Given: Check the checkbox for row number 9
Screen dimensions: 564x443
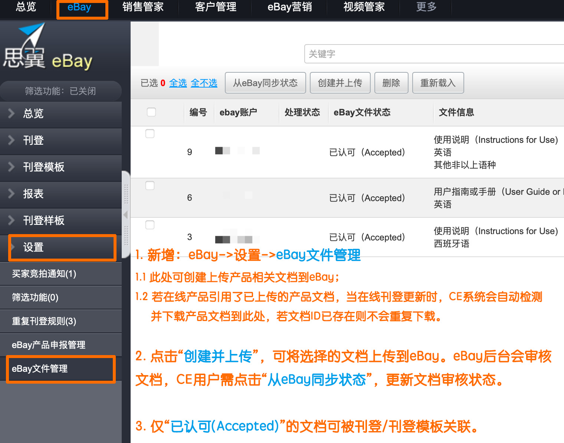Looking at the screenshot, I should click(x=150, y=134).
